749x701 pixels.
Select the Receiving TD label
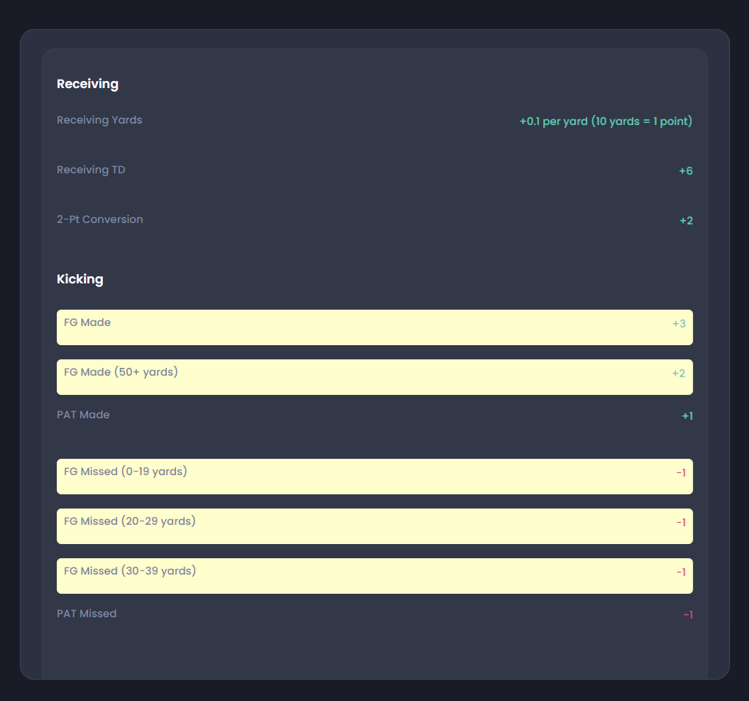pos(91,170)
